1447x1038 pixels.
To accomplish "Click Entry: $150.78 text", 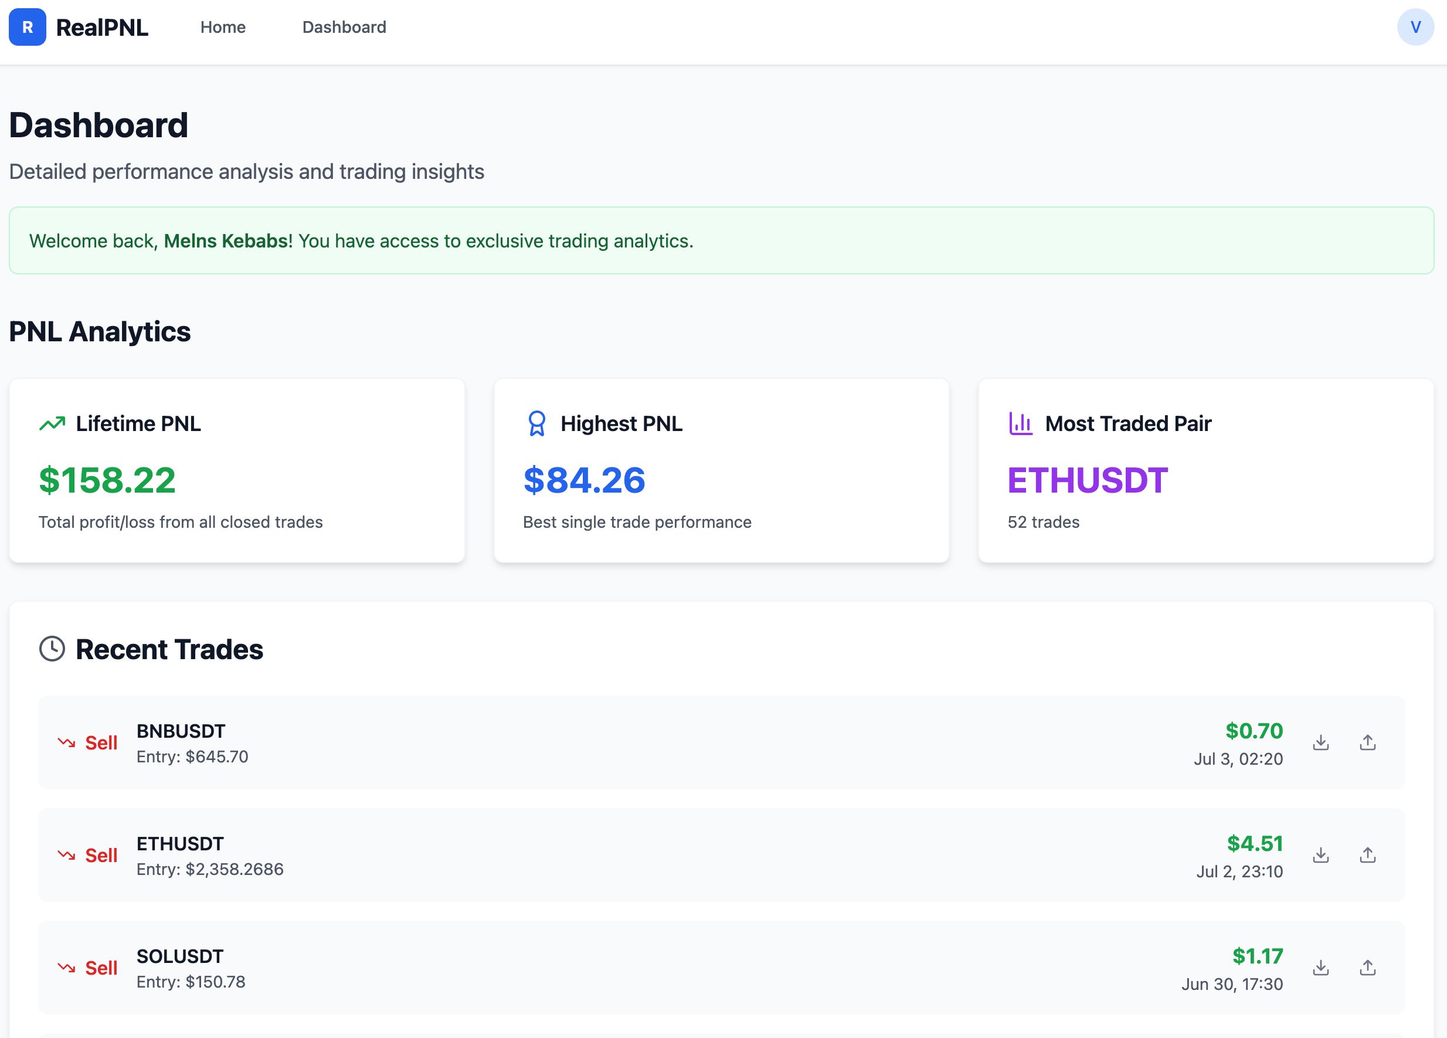I will click(191, 982).
